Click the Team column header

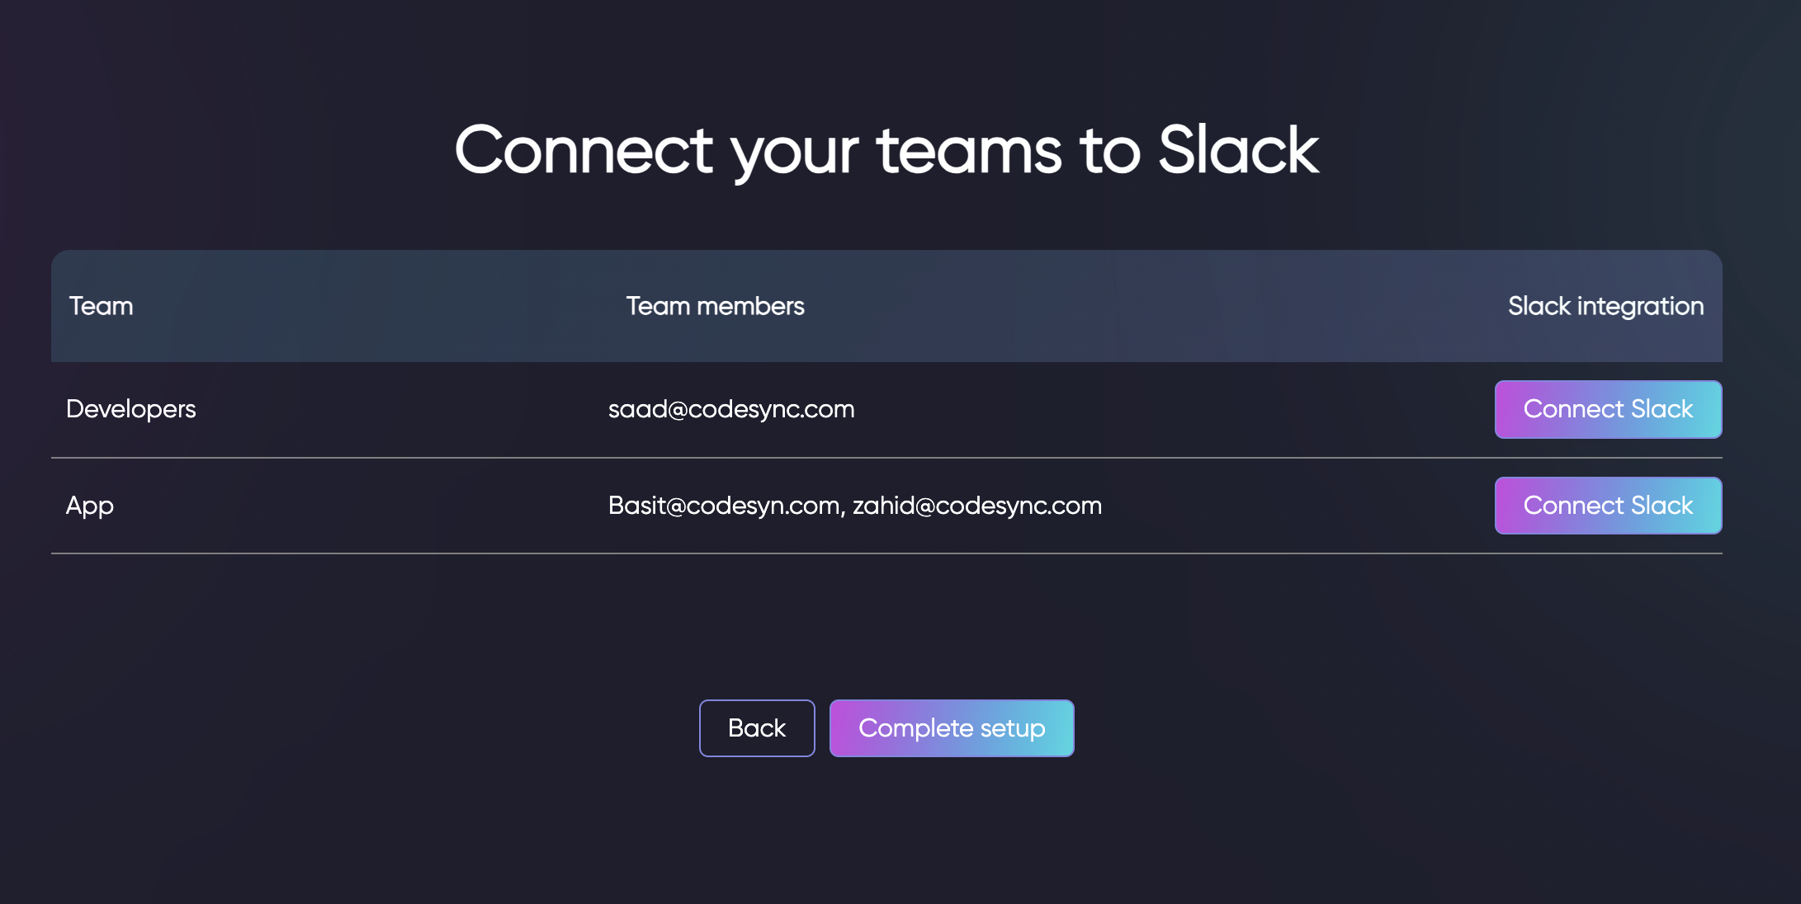tap(101, 306)
